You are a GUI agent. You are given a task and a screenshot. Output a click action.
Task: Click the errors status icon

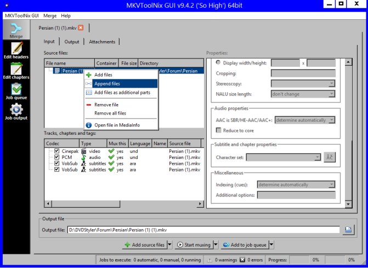coord(242,260)
